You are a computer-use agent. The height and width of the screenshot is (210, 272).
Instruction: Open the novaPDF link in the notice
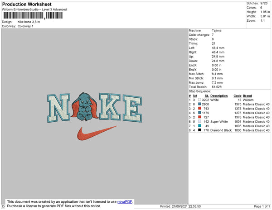click(x=125, y=202)
